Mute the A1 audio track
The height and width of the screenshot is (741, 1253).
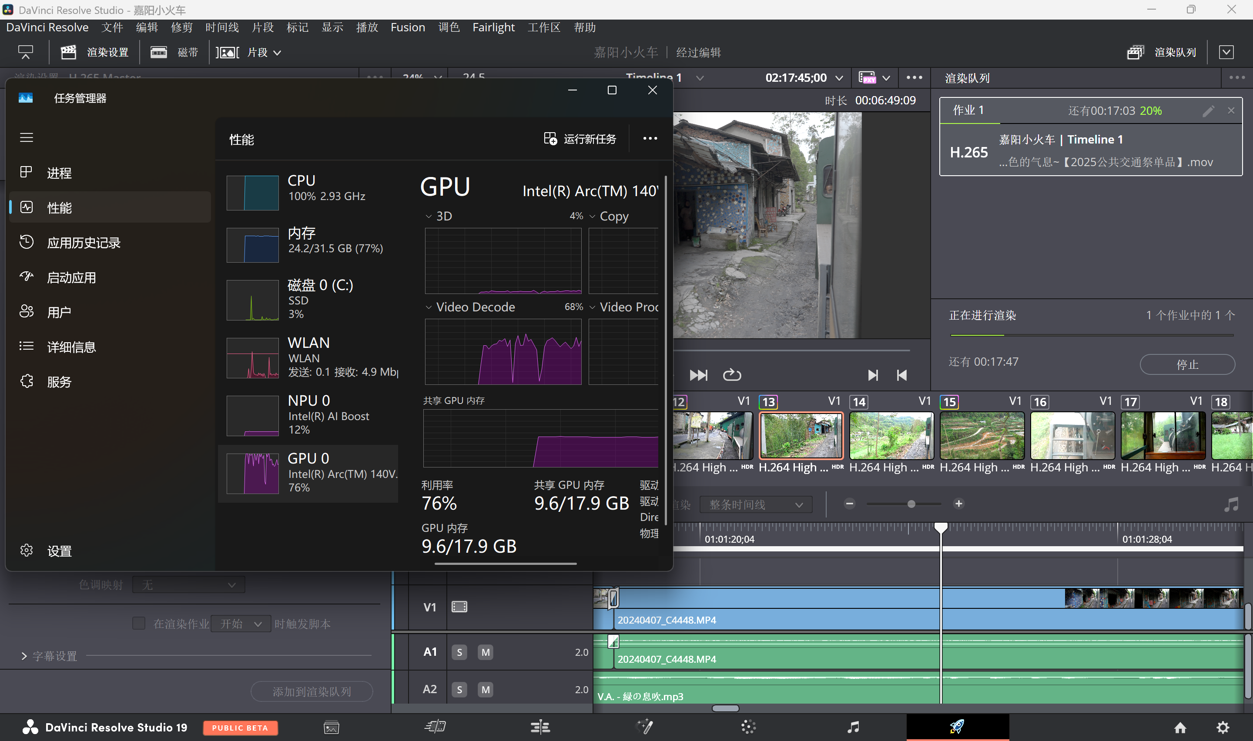click(x=486, y=652)
